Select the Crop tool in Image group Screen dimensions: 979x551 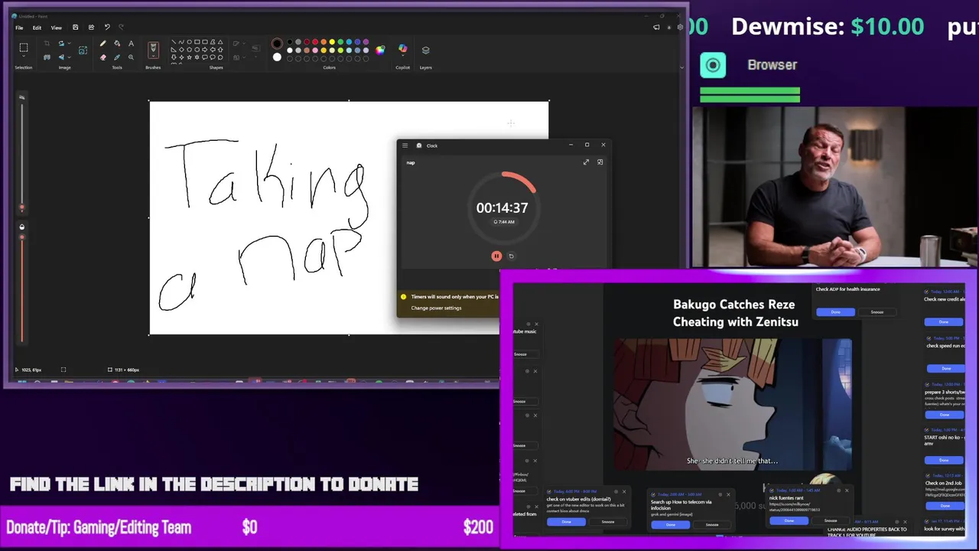47,44
